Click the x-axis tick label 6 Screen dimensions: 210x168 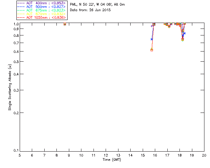(32, 155)
